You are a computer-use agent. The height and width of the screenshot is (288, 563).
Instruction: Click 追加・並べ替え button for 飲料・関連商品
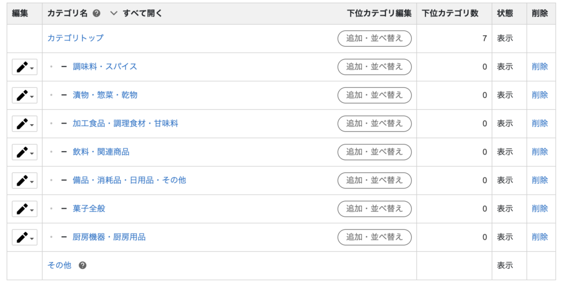pos(374,152)
